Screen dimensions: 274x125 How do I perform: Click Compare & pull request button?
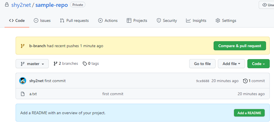[x=240, y=46]
